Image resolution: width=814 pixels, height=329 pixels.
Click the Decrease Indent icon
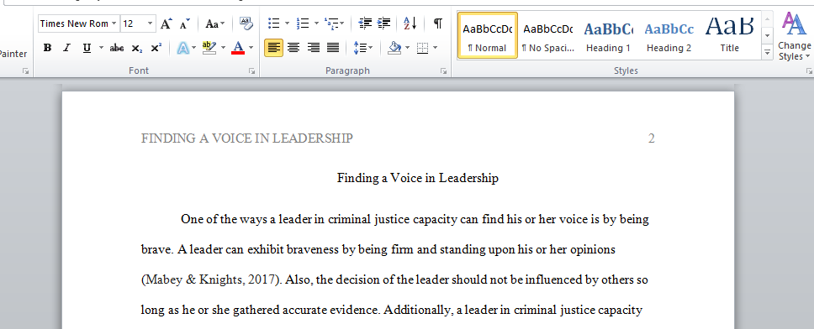366,23
